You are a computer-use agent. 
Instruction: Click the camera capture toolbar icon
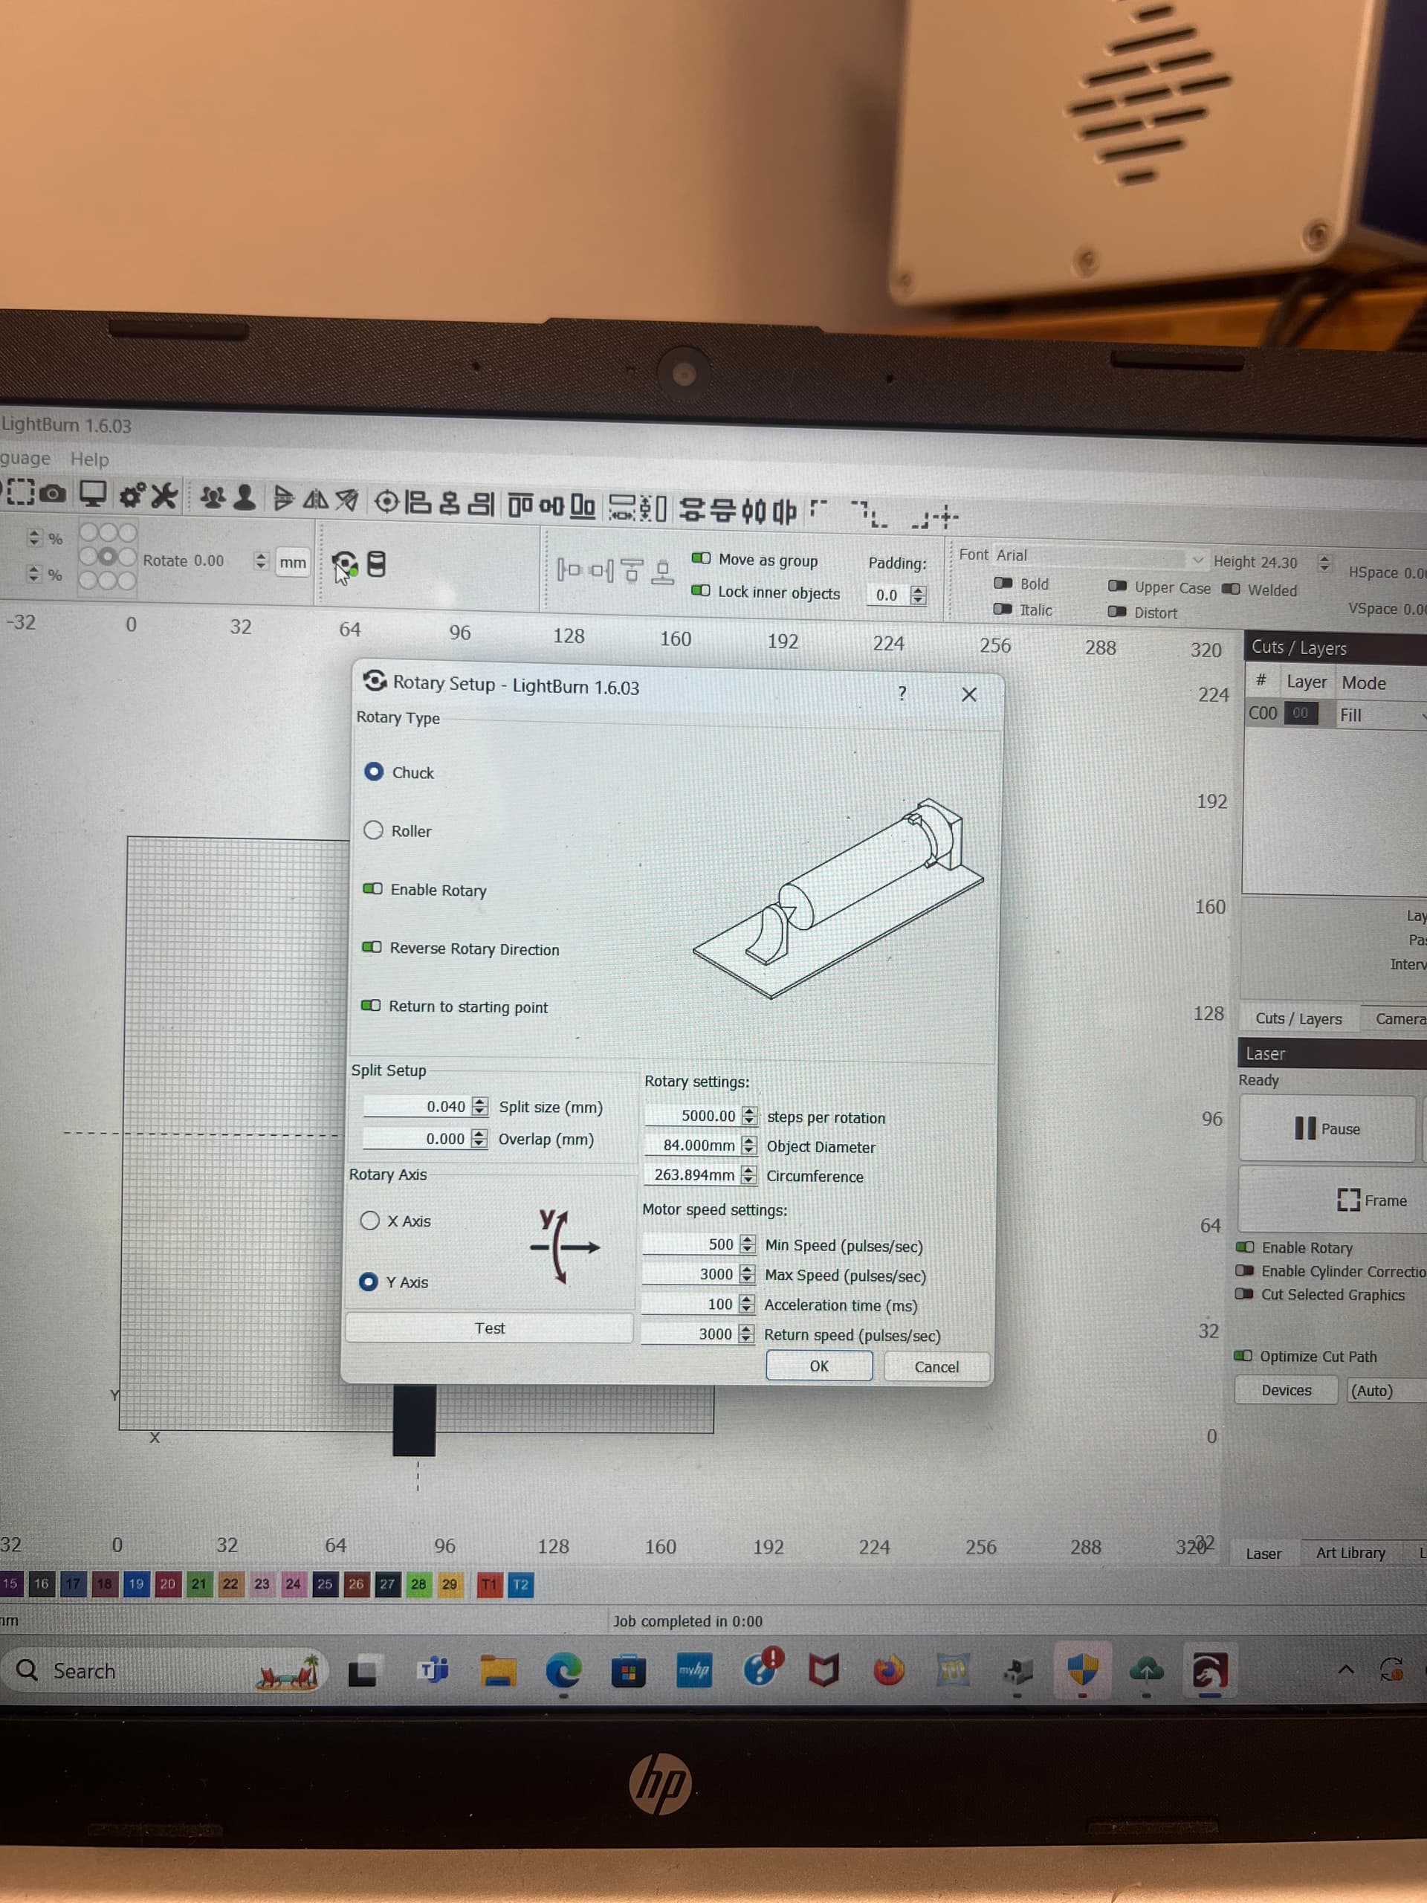pyautogui.click(x=53, y=494)
